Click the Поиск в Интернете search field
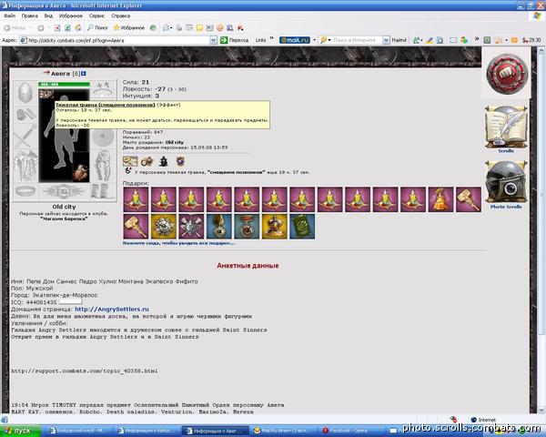Image resolution: width=546 pixels, height=437 pixels. 354,40
